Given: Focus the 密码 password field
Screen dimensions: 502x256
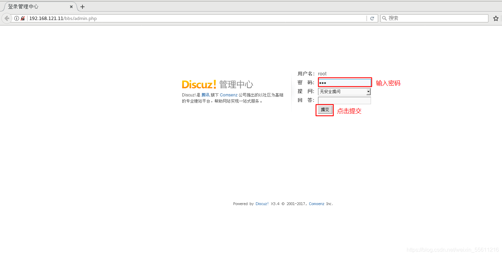Looking at the screenshot, I should [x=344, y=83].
